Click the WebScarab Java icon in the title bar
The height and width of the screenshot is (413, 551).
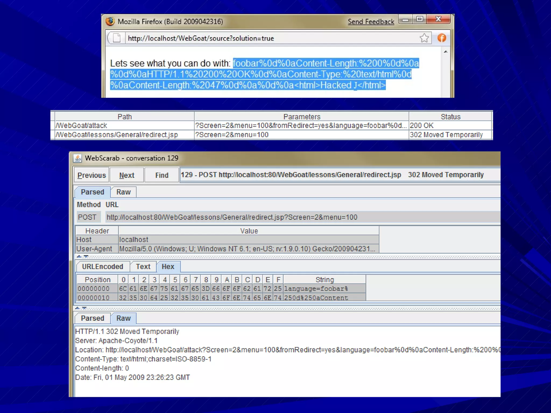click(78, 158)
